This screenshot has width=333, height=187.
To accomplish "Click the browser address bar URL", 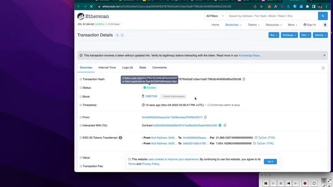I will [166, 7].
